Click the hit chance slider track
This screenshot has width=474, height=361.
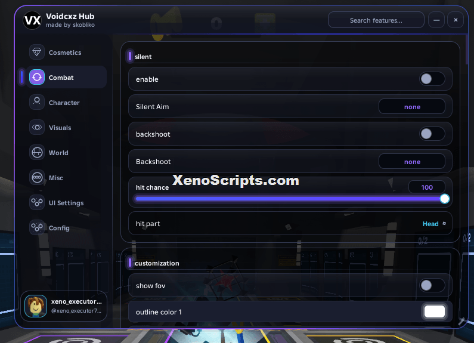pos(290,199)
